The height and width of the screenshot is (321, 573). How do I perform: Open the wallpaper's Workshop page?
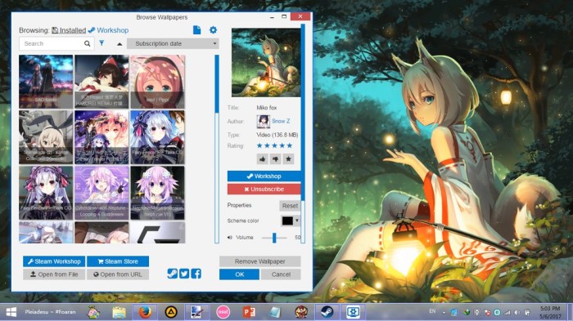pos(264,176)
